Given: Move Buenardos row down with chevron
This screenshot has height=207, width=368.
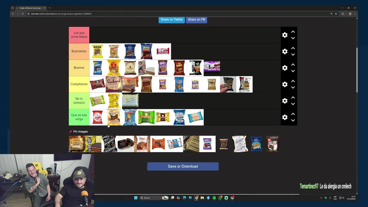Looking at the screenshot, I should coord(293,54).
